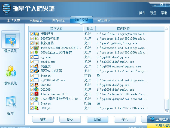Select the path d:\qq2007\qqgame\qqgame.exe
The image size is (170, 128).
point(119,66)
